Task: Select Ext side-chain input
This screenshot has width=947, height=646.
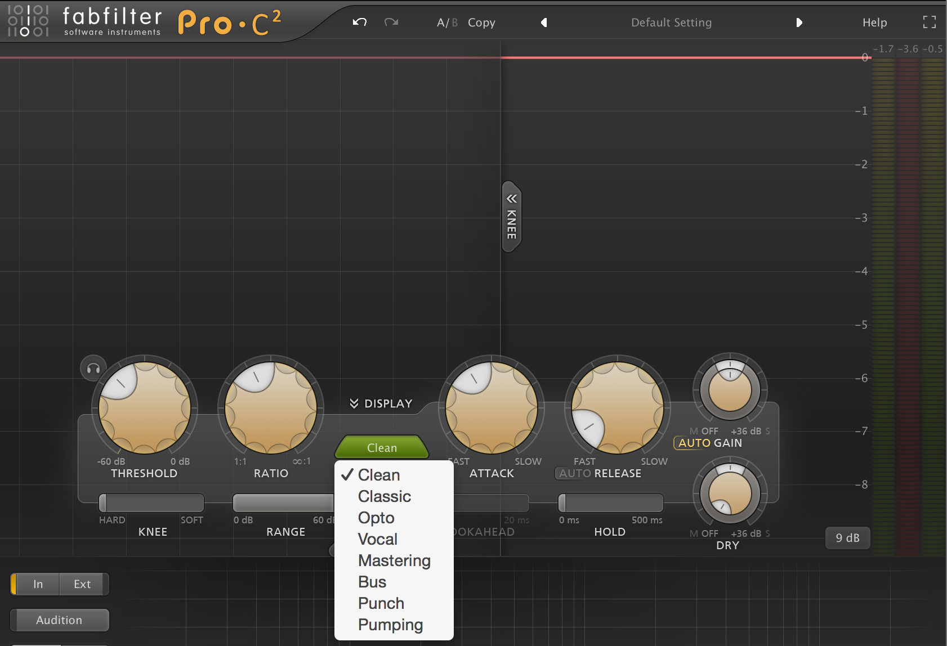Action: (83, 584)
